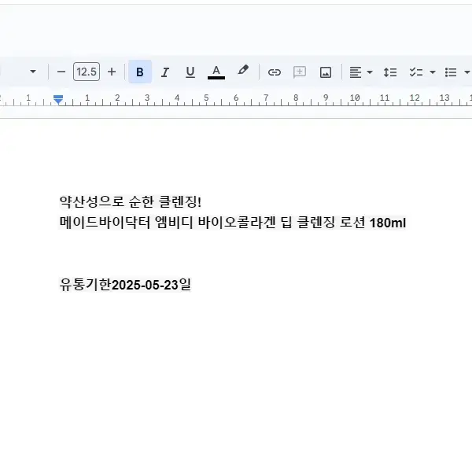The image size is (472, 472).
Task: Insert a link with the link icon
Action: point(275,72)
